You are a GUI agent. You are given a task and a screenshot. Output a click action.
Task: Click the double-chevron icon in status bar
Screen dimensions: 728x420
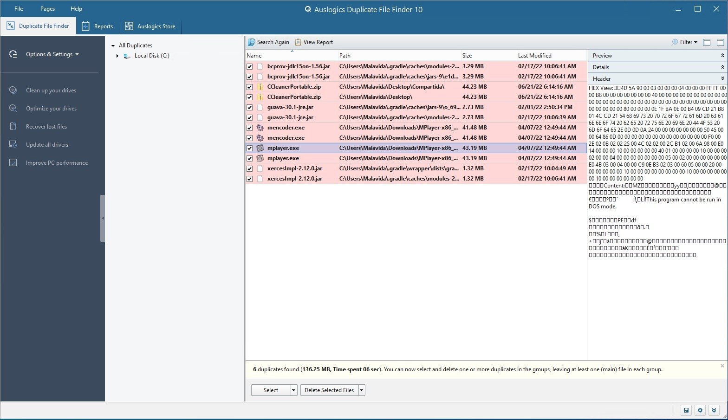tap(714, 410)
